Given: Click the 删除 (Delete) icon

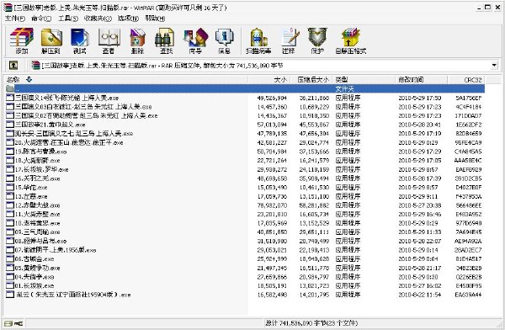Looking at the screenshot, I should tap(137, 41).
